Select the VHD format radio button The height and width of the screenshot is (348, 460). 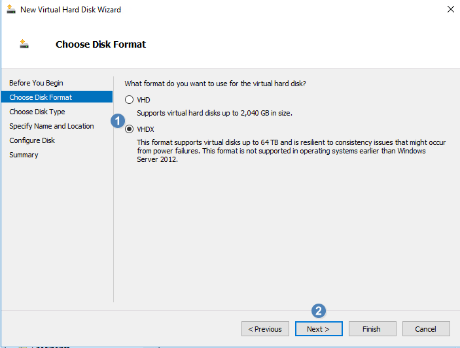coord(129,100)
